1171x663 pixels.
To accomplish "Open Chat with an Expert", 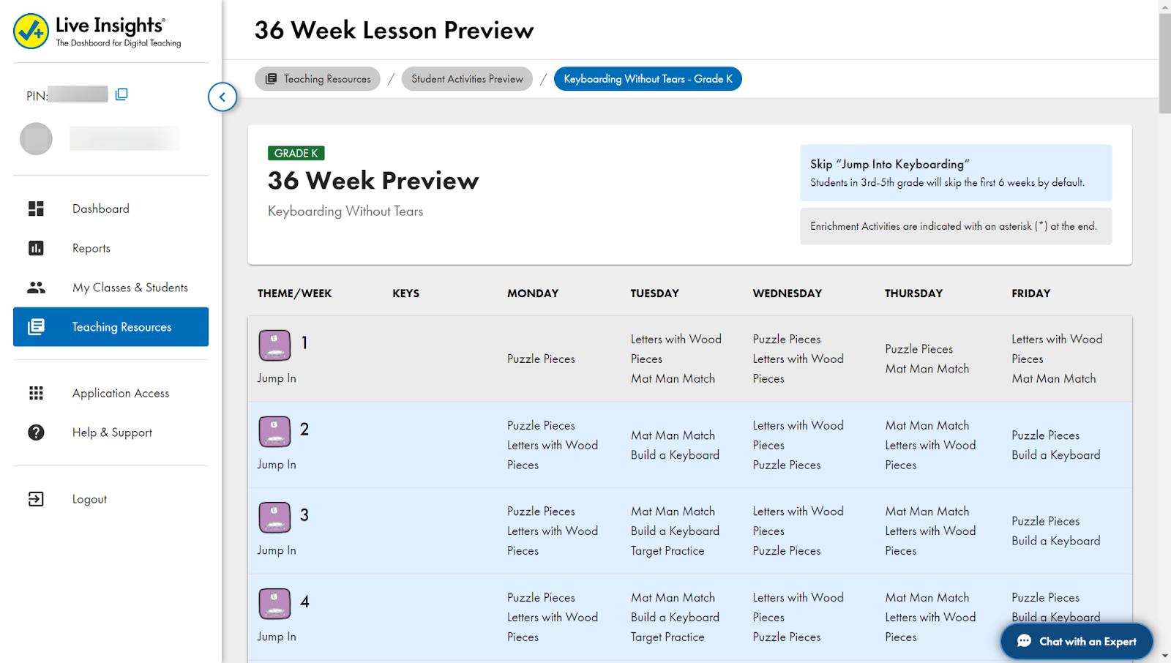I will [1077, 641].
